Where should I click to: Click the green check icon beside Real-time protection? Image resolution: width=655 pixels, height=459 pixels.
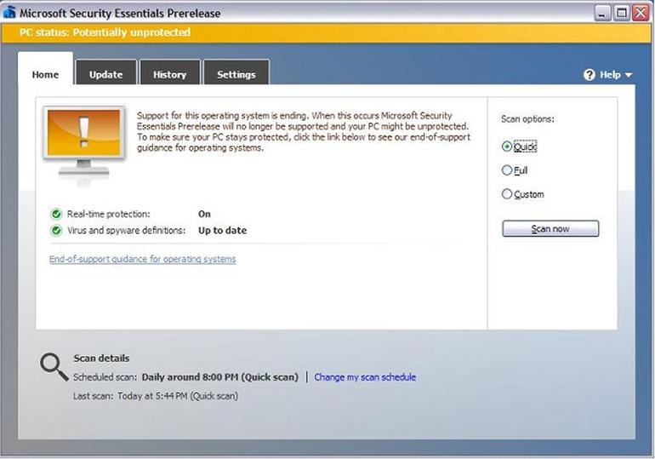coord(56,214)
